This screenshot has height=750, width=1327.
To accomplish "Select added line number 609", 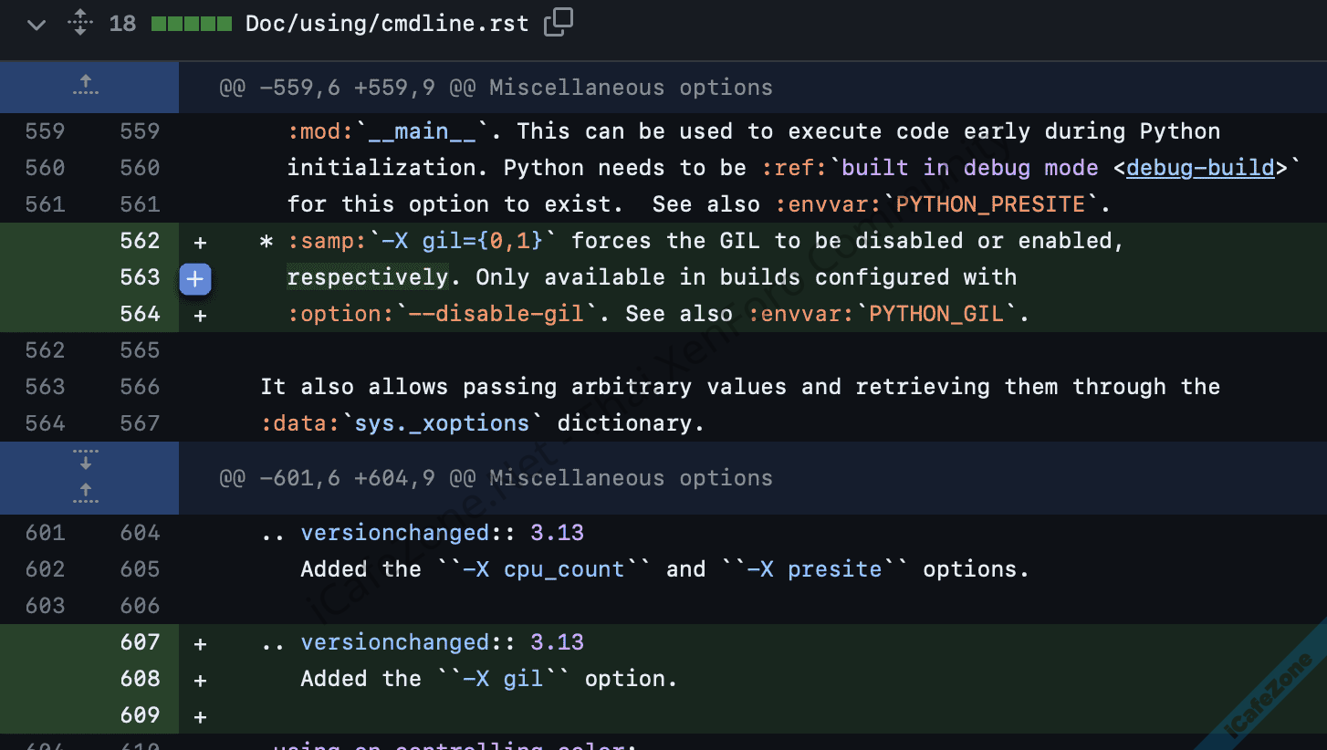I will tap(140, 715).
